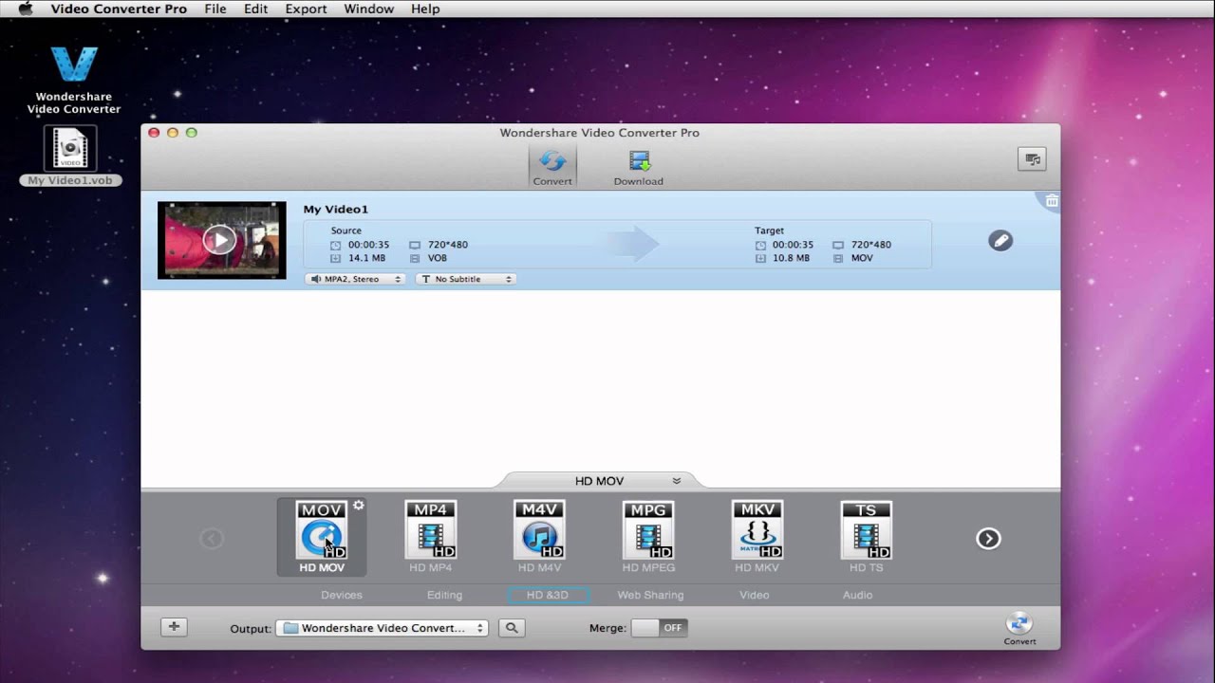Start conversion with bottom Convert button
The height and width of the screenshot is (683, 1215).
1019,629
